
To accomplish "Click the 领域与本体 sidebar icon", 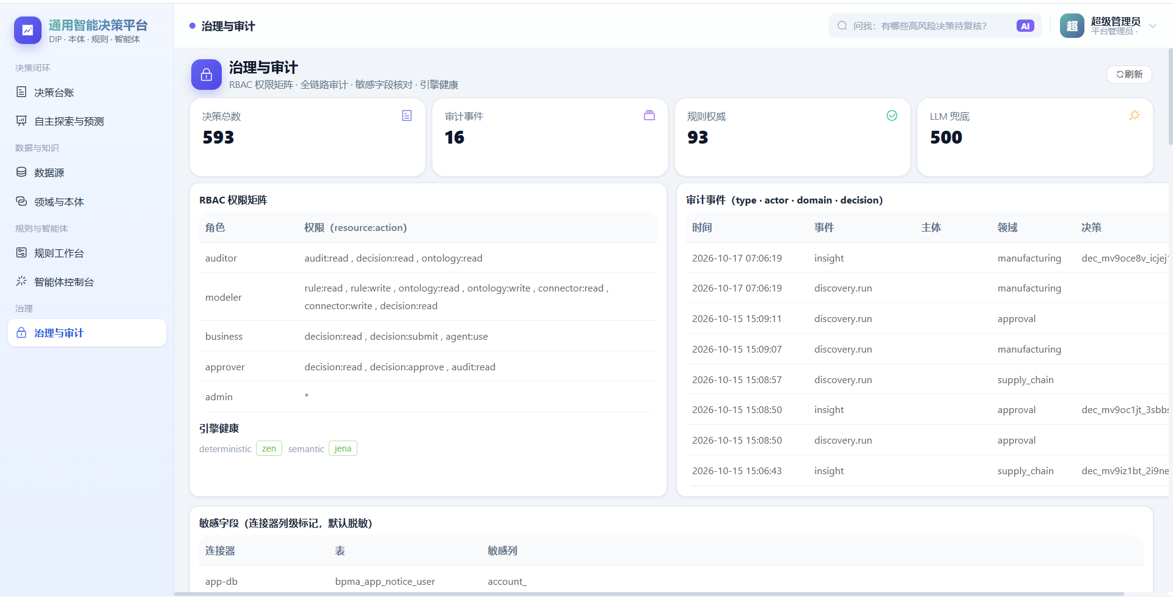I will click(x=21, y=201).
